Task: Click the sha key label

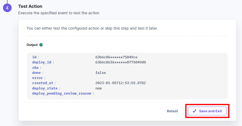Action: [x=35, y=68]
